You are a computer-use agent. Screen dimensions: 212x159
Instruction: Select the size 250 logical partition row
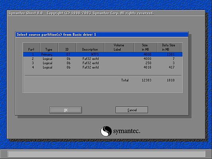point(103,63)
